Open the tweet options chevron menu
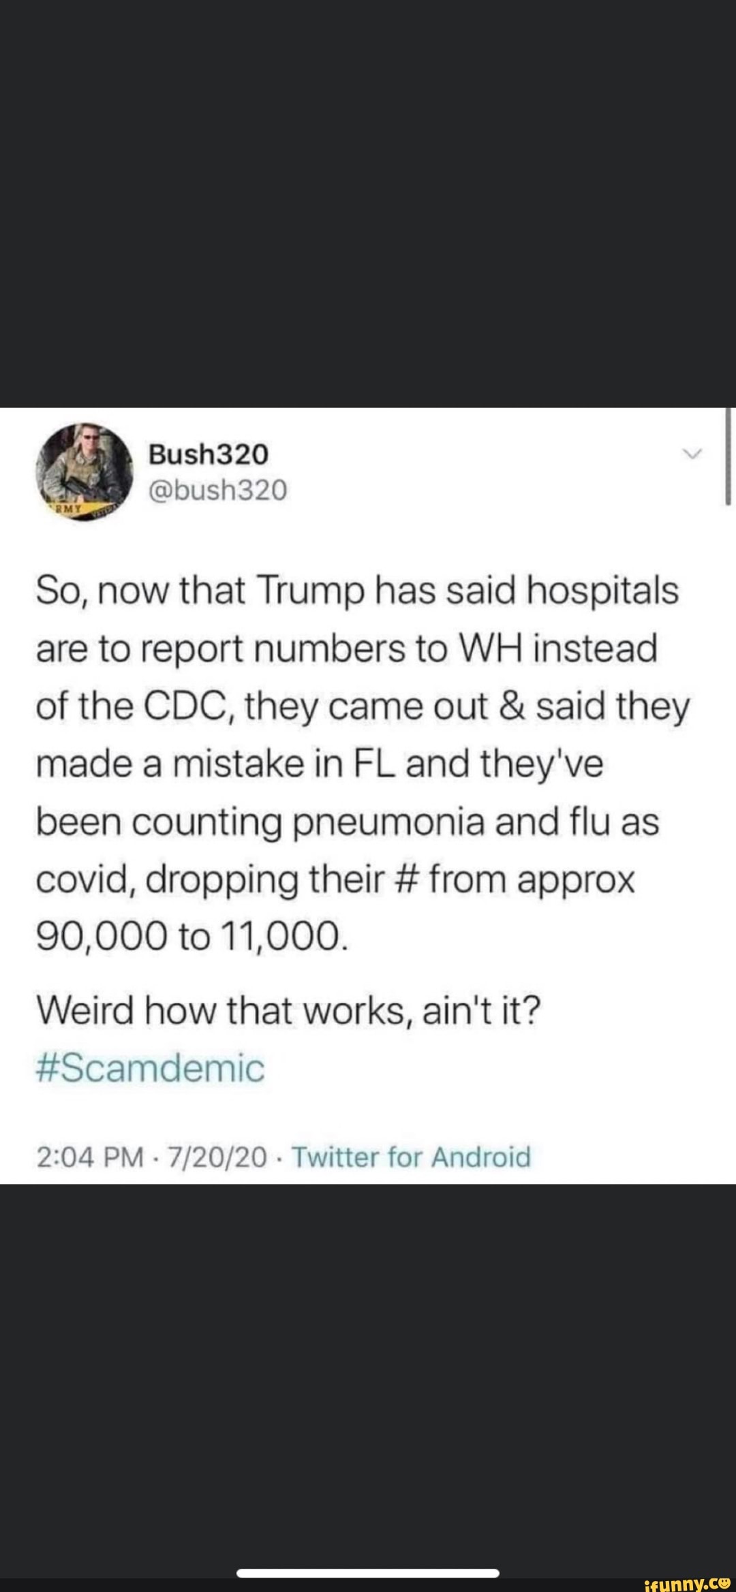 point(692,454)
